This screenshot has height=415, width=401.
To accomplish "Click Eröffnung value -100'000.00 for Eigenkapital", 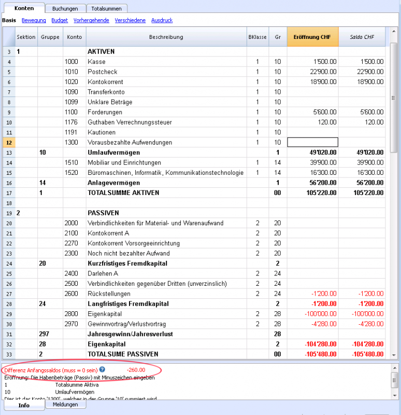I will (312, 314).
